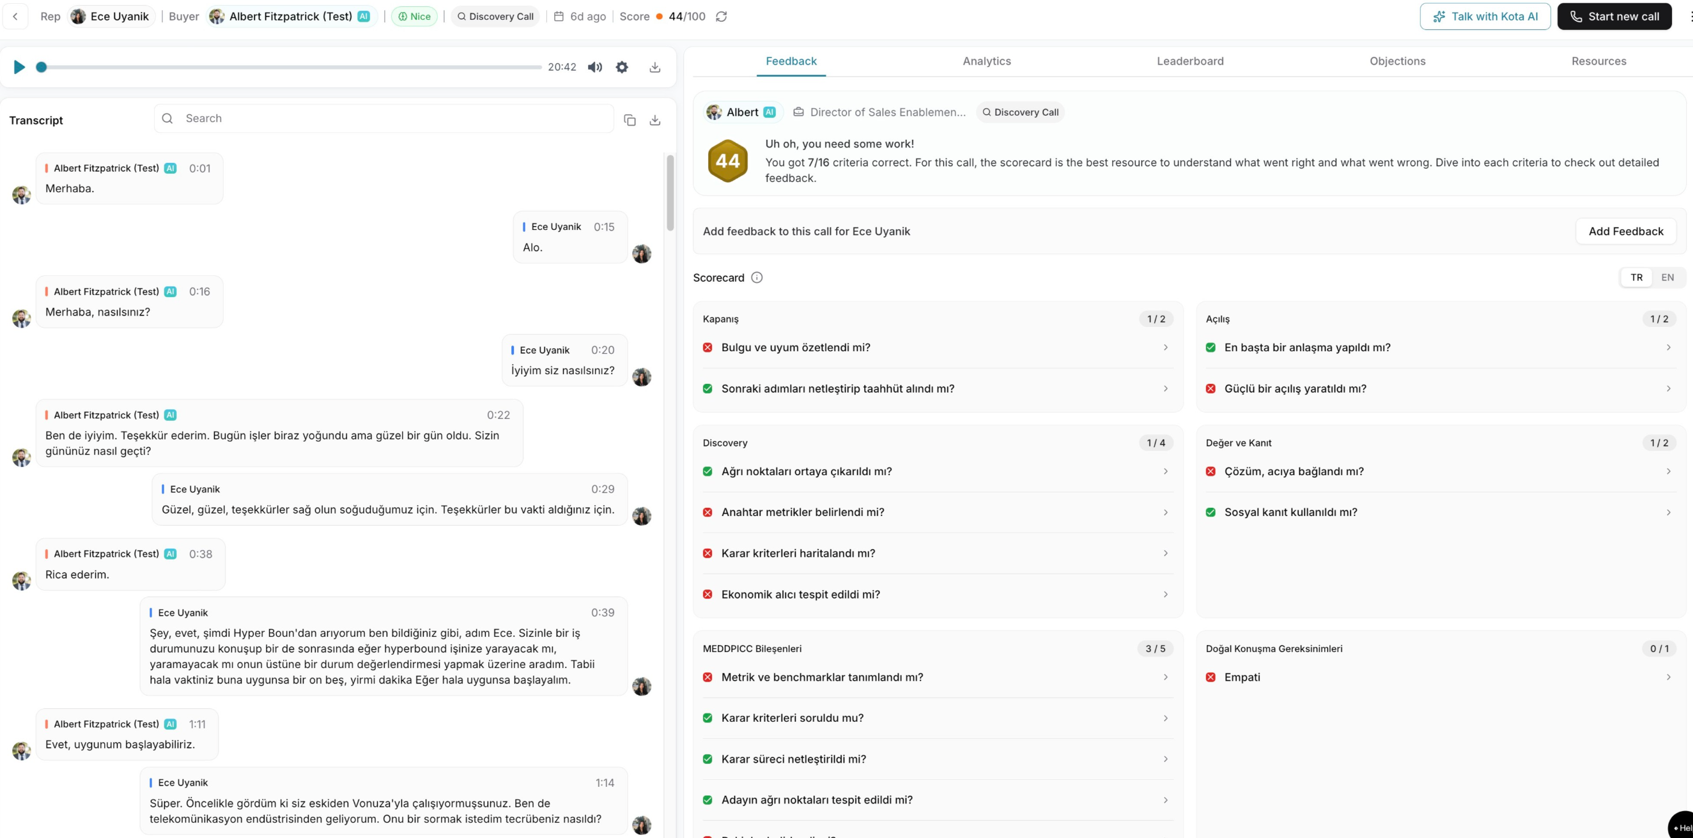Expand Adayın ağrı noktaları tespit edildi mi
1693x838 pixels.
click(938, 800)
